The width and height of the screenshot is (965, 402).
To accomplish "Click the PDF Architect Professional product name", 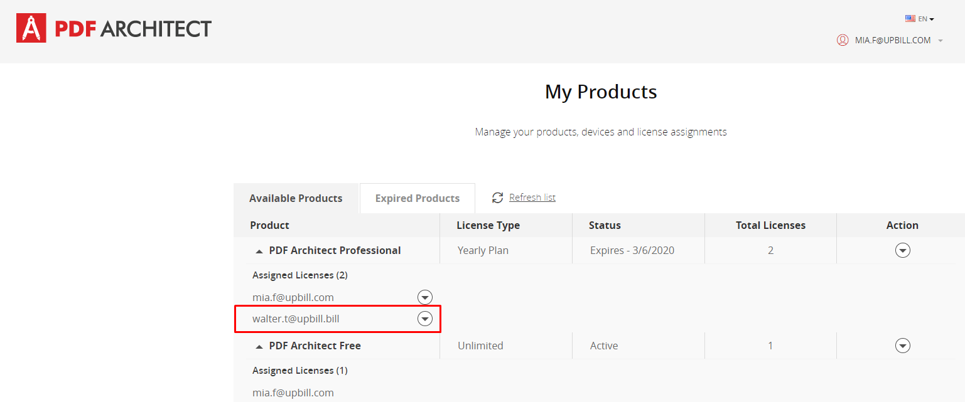I will point(335,250).
